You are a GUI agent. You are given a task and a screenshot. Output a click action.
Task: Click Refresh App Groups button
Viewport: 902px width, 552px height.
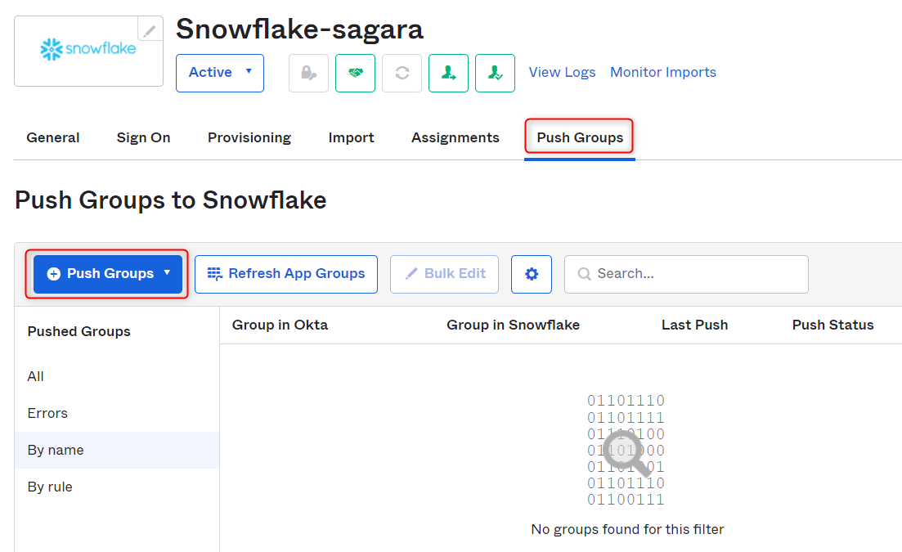coord(286,274)
